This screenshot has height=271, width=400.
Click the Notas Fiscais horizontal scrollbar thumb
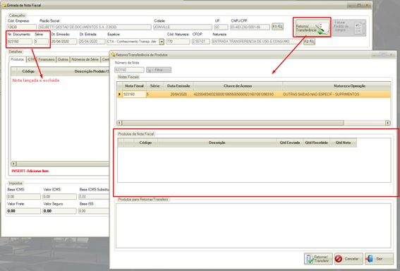tap(233, 123)
